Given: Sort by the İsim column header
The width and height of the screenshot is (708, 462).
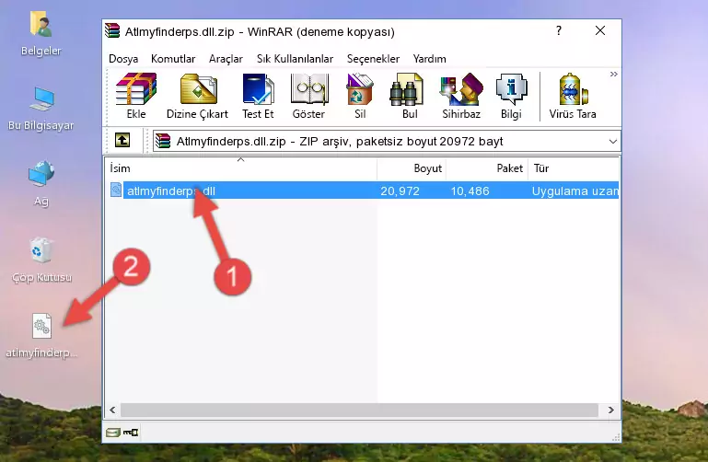Looking at the screenshot, I should coord(241,168).
